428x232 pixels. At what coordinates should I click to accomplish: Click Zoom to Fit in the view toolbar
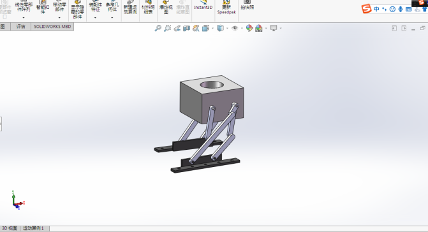click(x=158, y=28)
